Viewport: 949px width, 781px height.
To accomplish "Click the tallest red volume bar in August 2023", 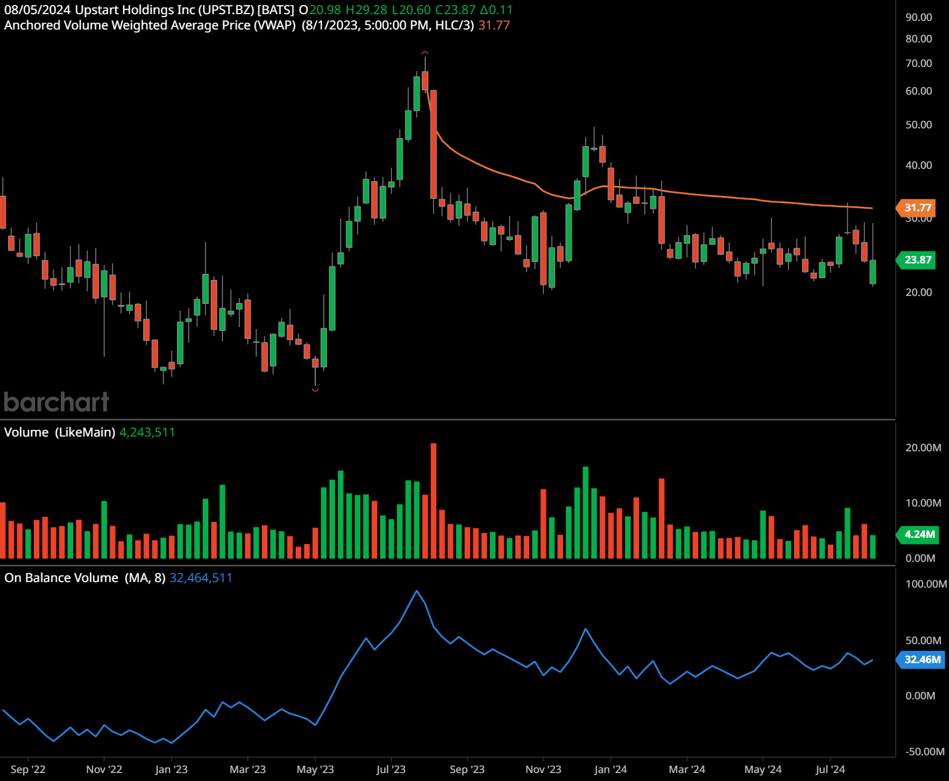I will [x=433, y=500].
